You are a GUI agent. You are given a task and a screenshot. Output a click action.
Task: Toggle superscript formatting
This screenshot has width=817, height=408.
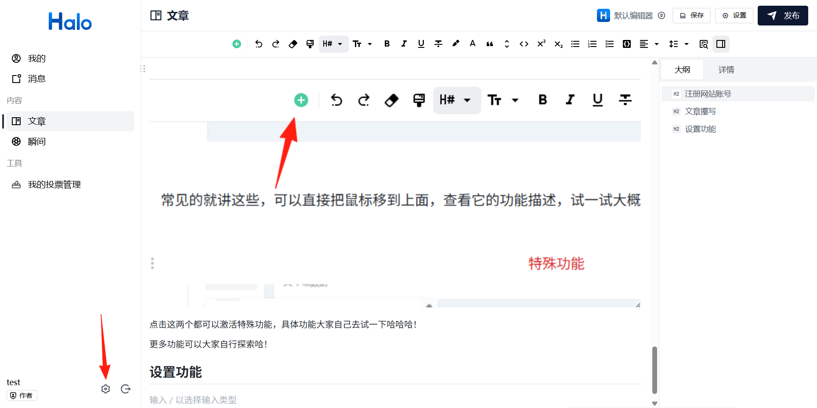[541, 43]
